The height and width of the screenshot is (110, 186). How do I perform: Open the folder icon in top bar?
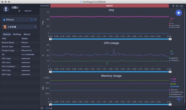(x=177, y=6)
